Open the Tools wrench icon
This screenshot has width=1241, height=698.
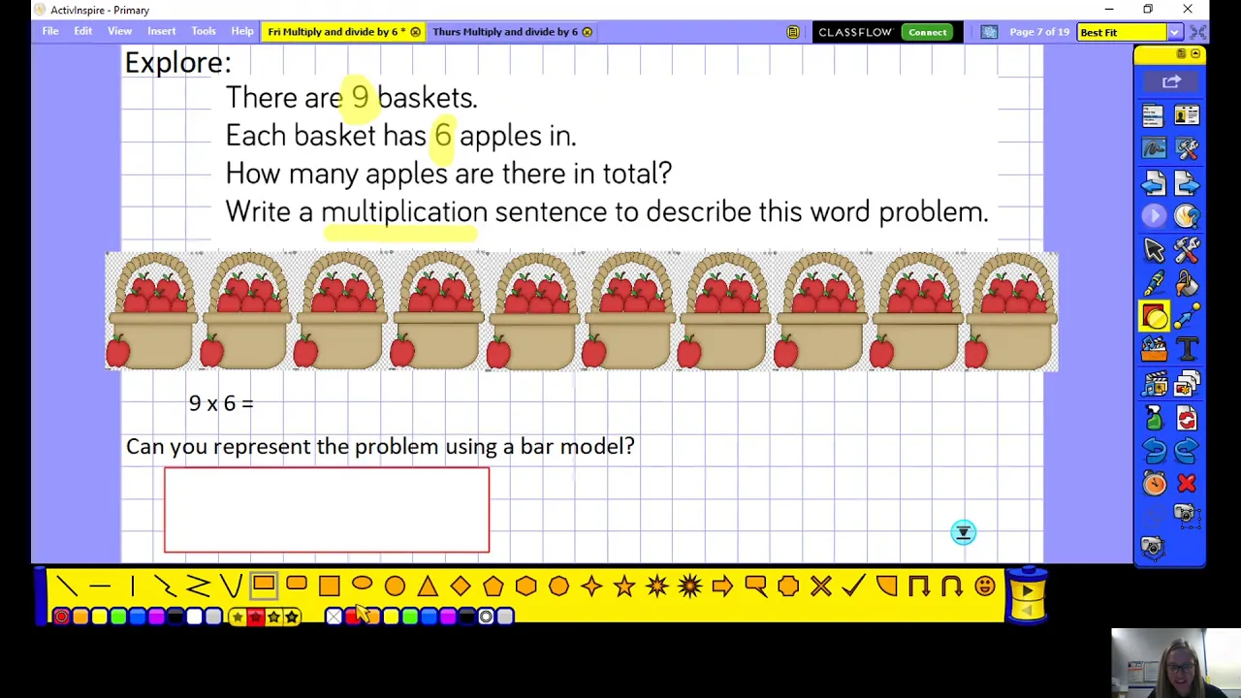tap(1187, 249)
